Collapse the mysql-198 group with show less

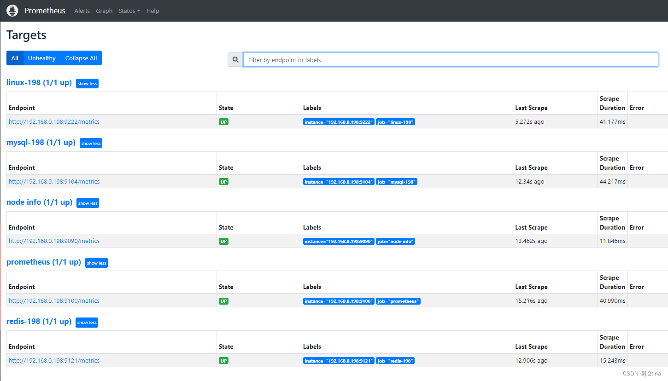91,144
